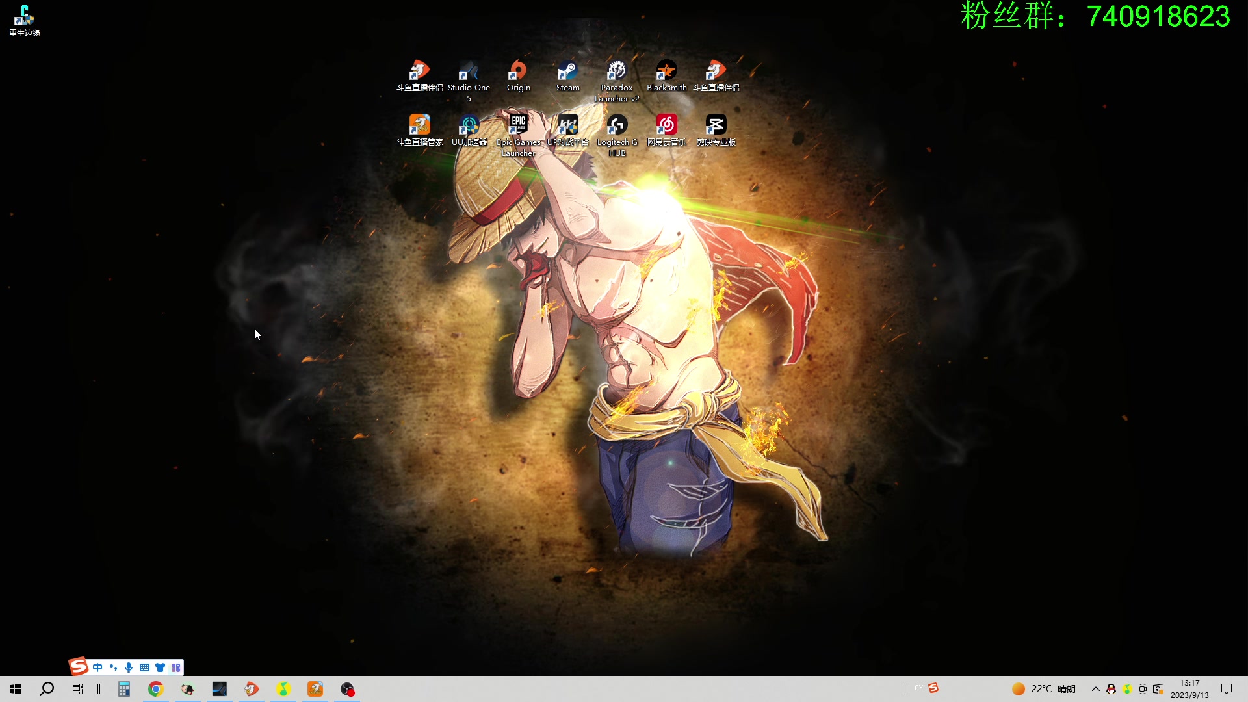Start voice input microphone on Sogou bar

(x=129, y=668)
